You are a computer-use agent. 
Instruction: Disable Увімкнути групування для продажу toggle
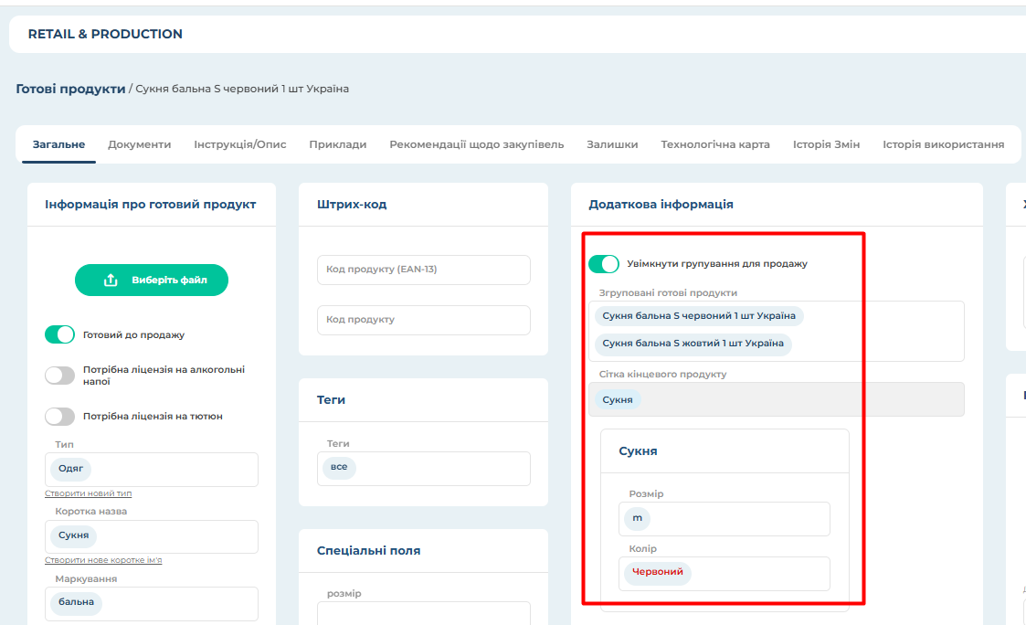[604, 264]
